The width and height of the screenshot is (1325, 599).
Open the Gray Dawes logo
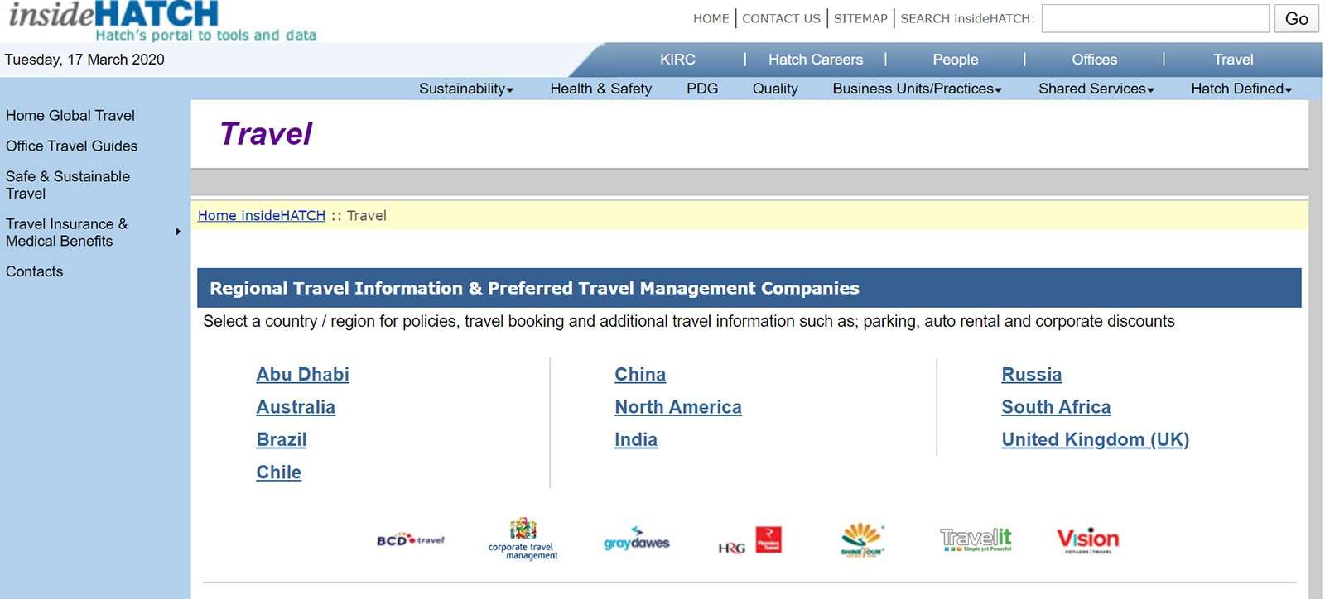pos(636,539)
